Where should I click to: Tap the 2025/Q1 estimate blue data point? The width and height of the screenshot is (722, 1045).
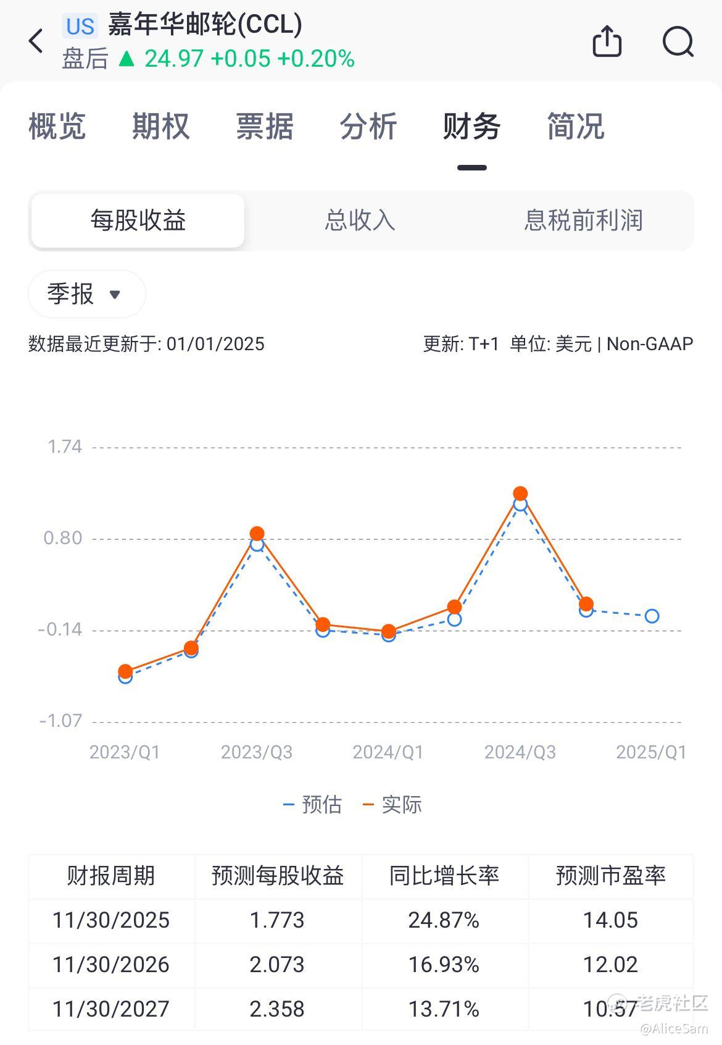652,616
